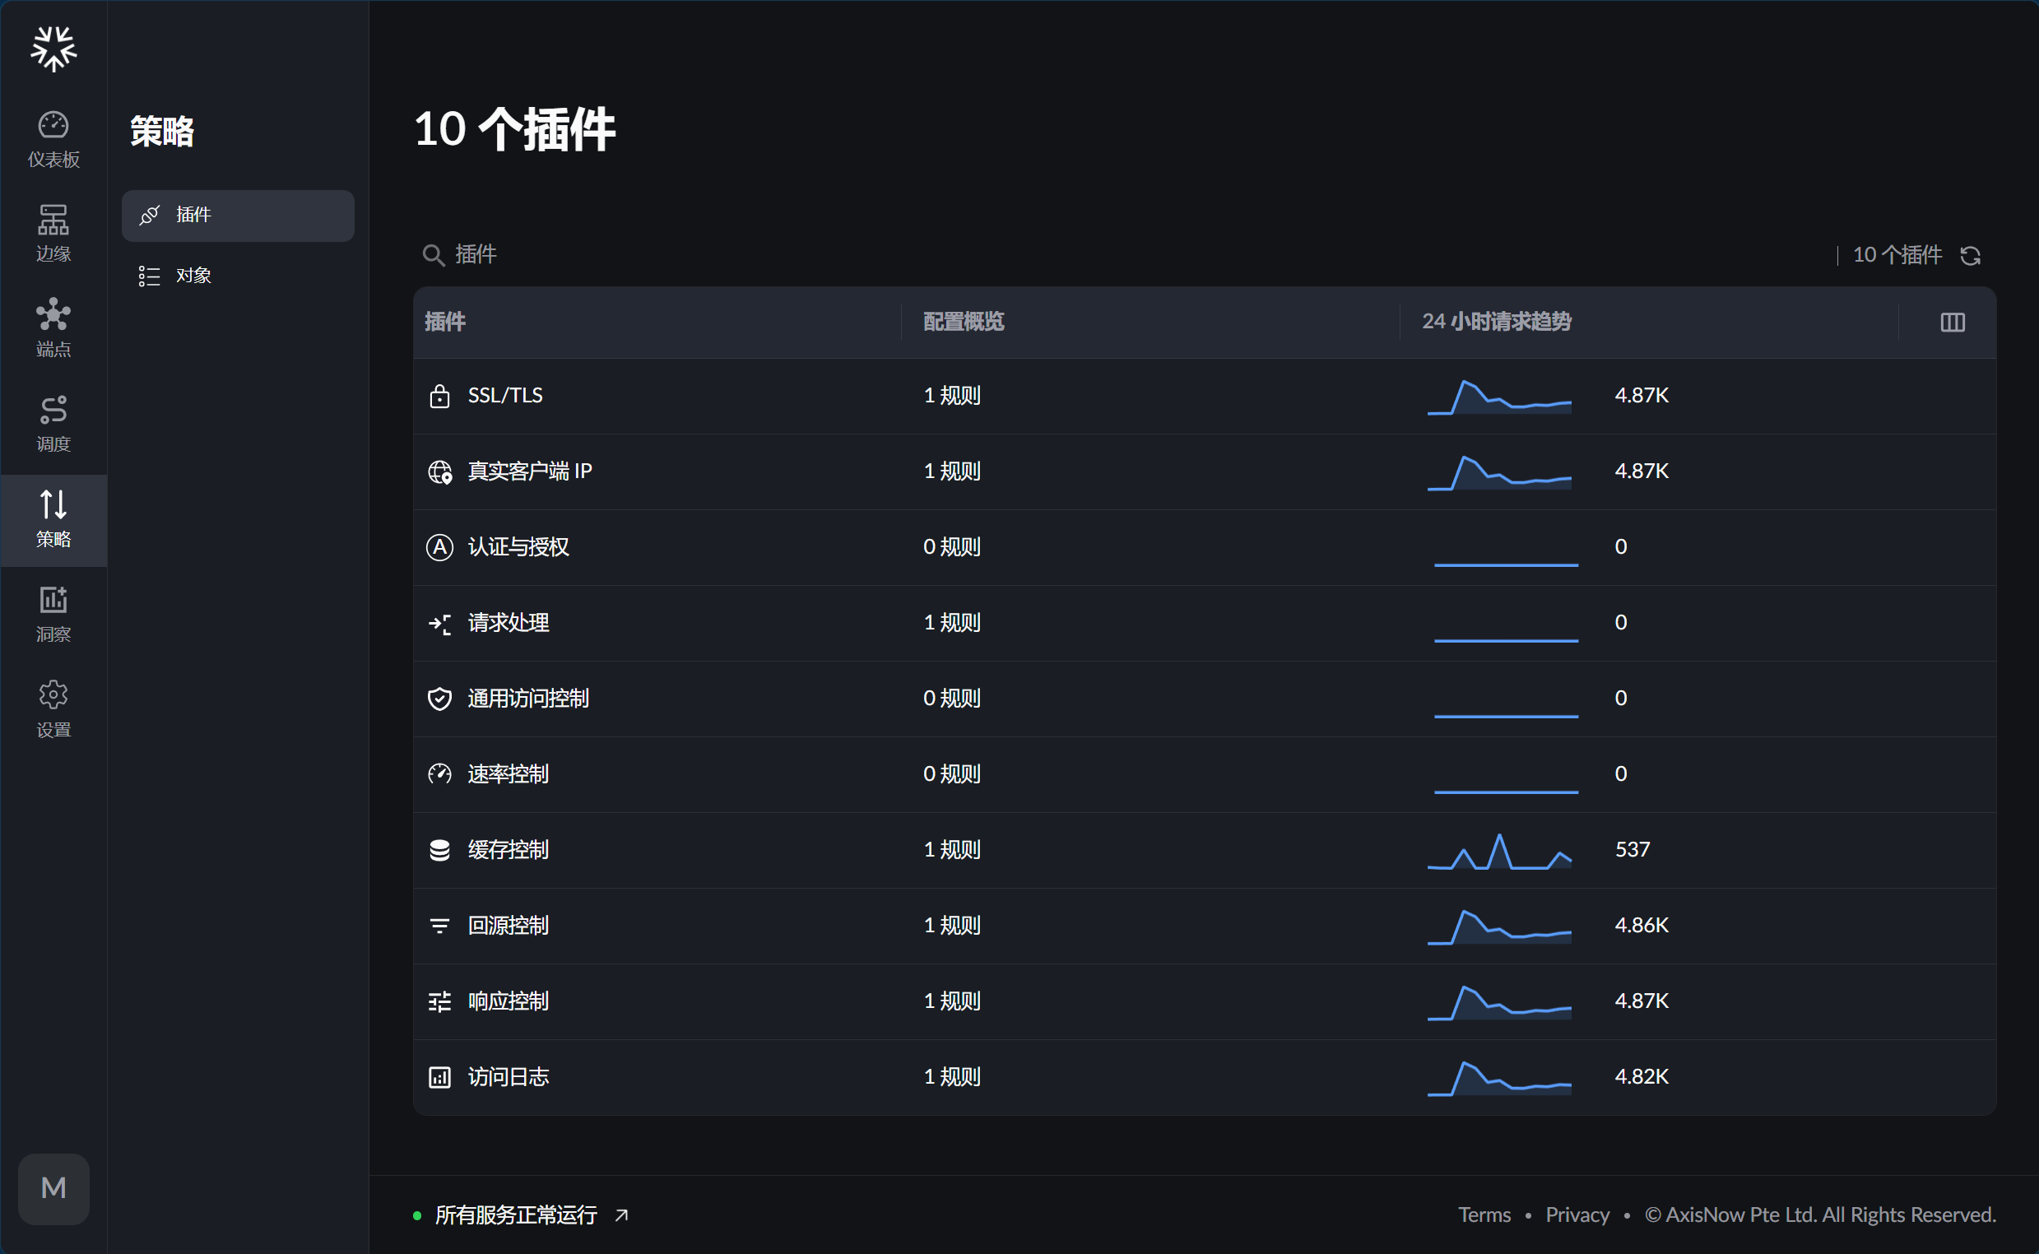Screen dimensions: 2039x1254
Task: Click the M user avatar
Action: point(54,1188)
